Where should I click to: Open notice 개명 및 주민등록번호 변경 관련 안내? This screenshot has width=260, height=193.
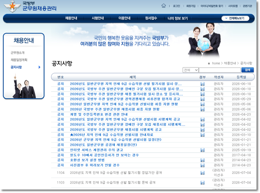[x=99, y=114]
